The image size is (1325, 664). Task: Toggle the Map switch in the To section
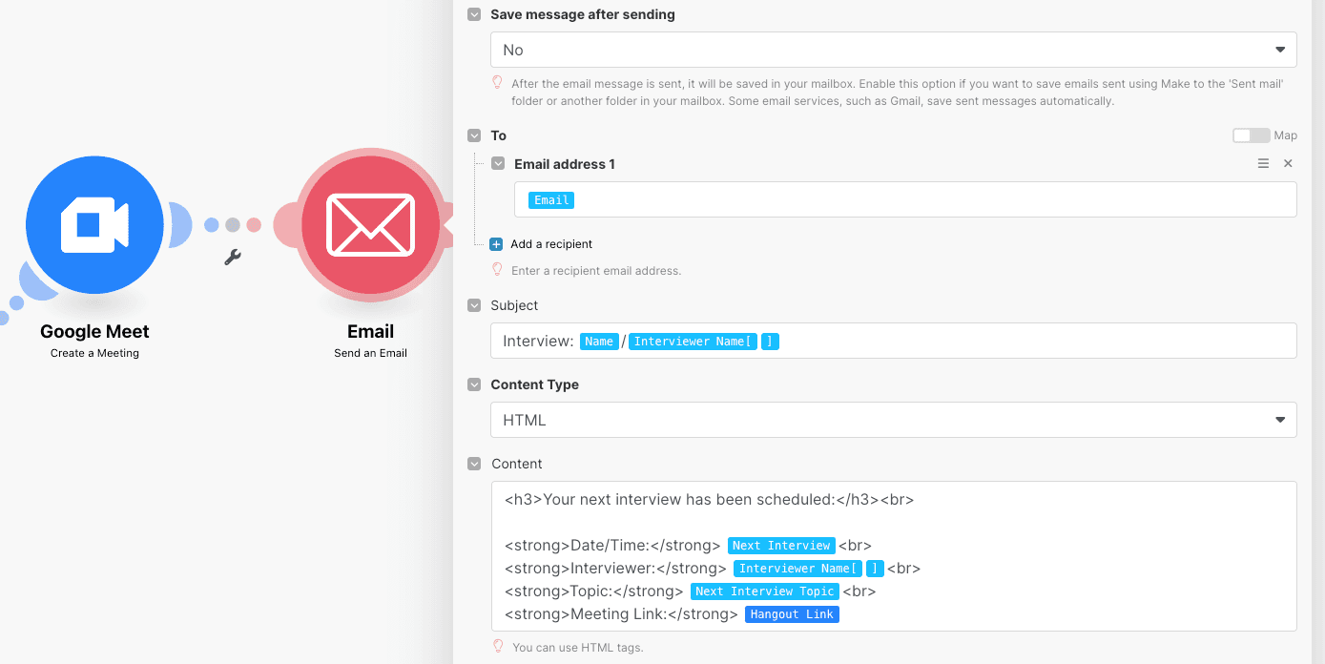(1251, 135)
